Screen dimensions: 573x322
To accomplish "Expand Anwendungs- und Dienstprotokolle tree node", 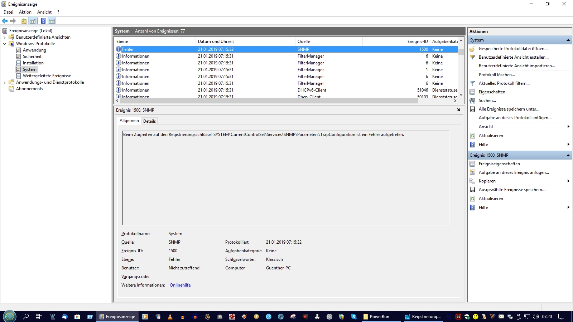I will click(x=4, y=82).
